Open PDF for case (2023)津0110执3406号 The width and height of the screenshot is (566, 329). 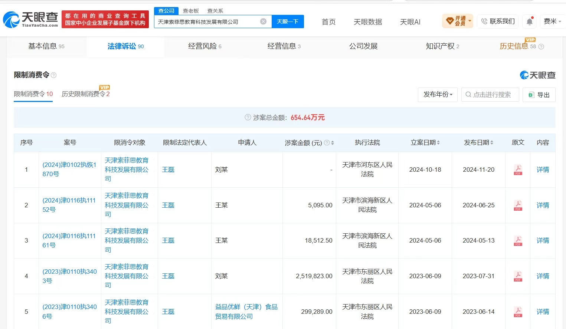pos(518,312)
